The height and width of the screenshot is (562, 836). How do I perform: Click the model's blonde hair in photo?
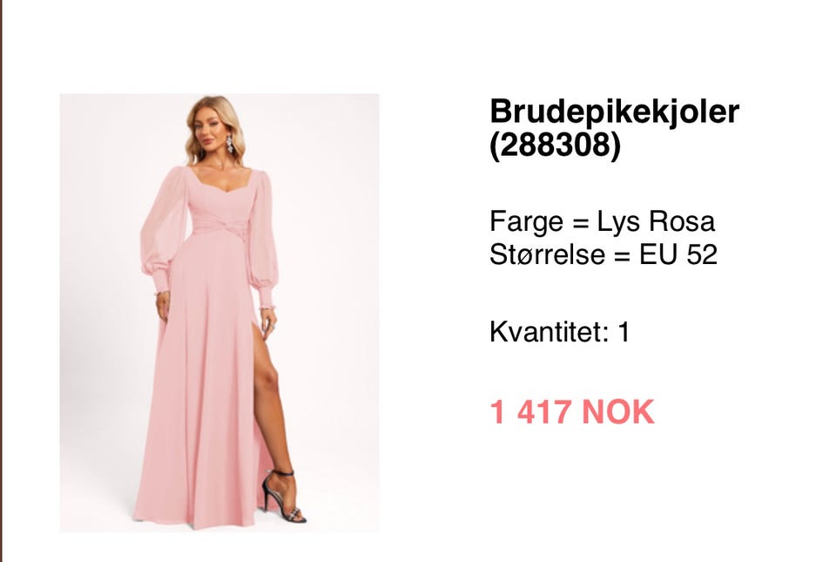[216, 125]
